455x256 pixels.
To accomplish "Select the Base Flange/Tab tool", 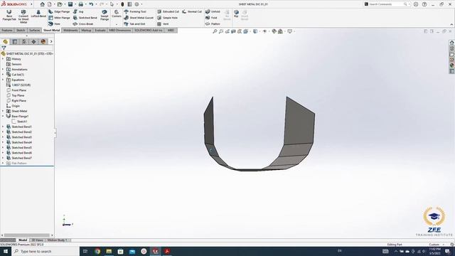I will (9, 15).
